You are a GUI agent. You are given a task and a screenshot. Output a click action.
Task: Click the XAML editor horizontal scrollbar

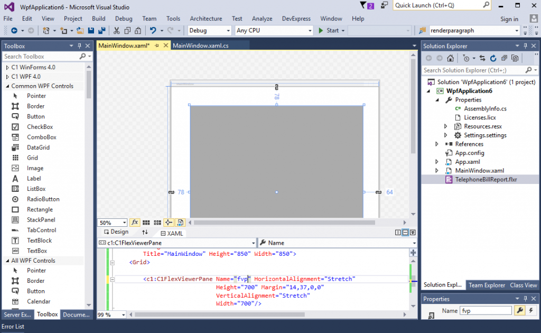[219, 314]
